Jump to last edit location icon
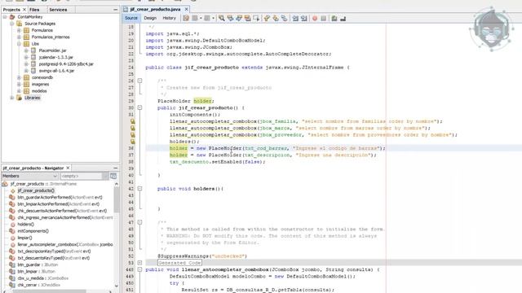The image size is (522, 293). pyautogui.click(x=186, y=18)
